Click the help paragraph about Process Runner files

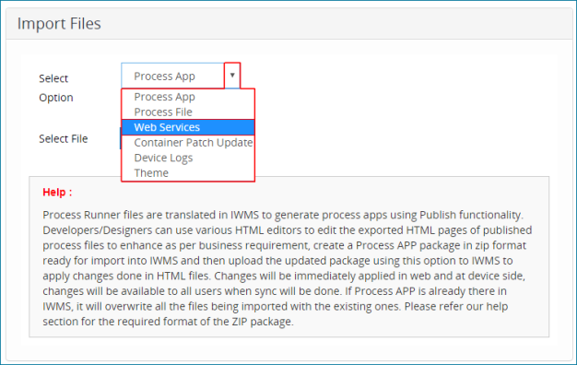coord(287,268)
